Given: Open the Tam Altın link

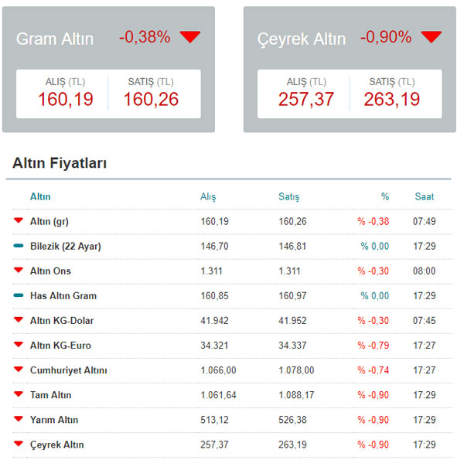Looking at the screenshot, I should click(50, 395).
